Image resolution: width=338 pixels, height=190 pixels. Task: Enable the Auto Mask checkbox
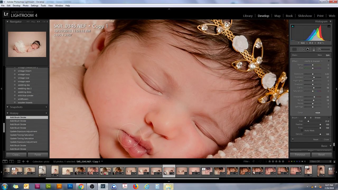302,131
